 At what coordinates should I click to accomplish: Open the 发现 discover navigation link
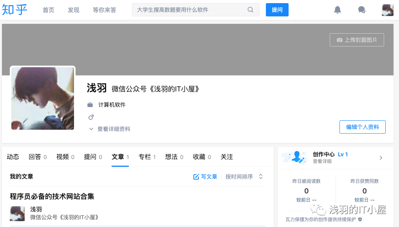[x=74, y=10]
